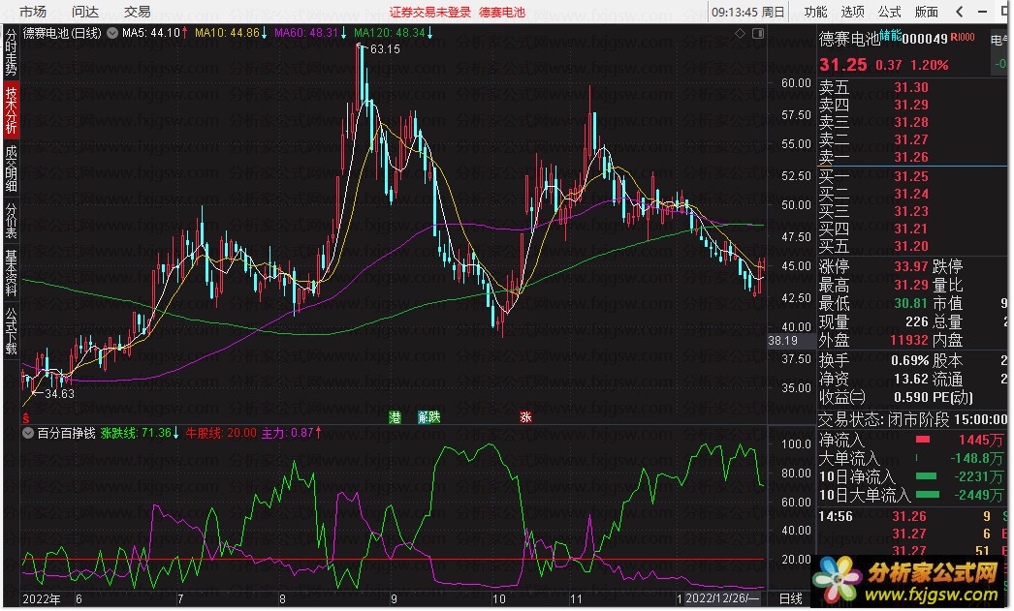Click the 牛股线: 20.00 indicator label
The height and width of the screenshot is (611, 1014).
coord(221,433)
